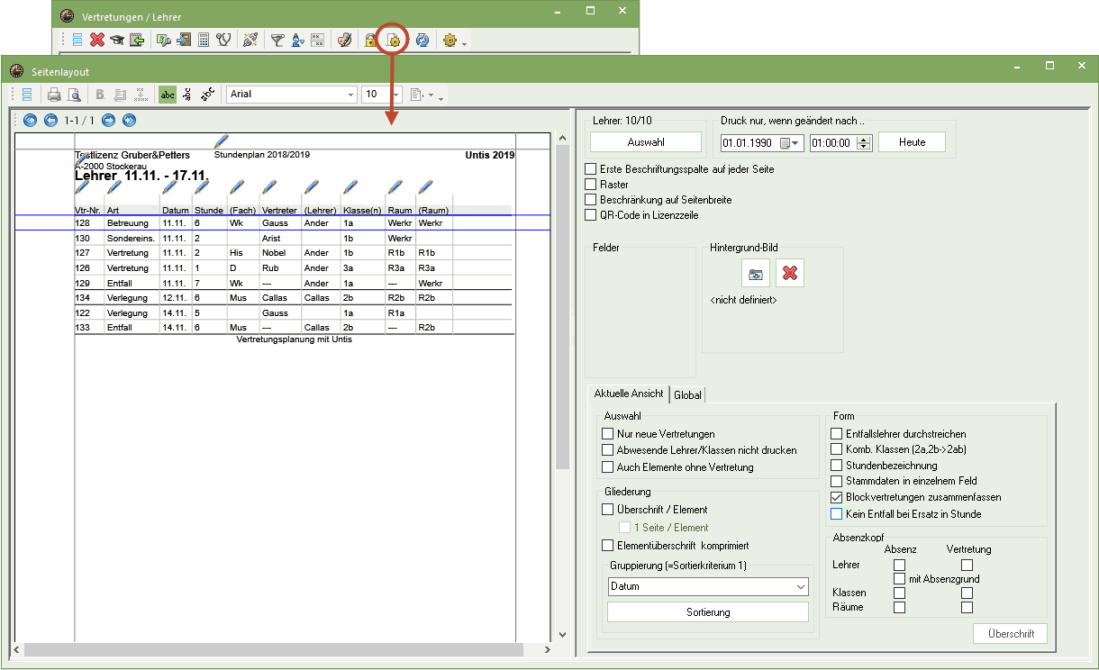Click the stethoscope icon in Vertretungen toolbar
The width and height of the screenshot is (1099, 670).
(224, 40)
